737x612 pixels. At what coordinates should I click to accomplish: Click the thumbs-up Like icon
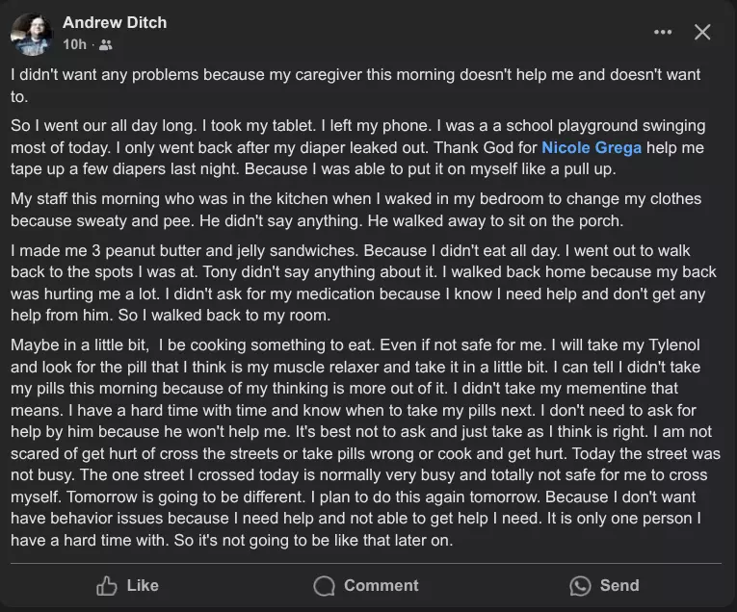107,585
